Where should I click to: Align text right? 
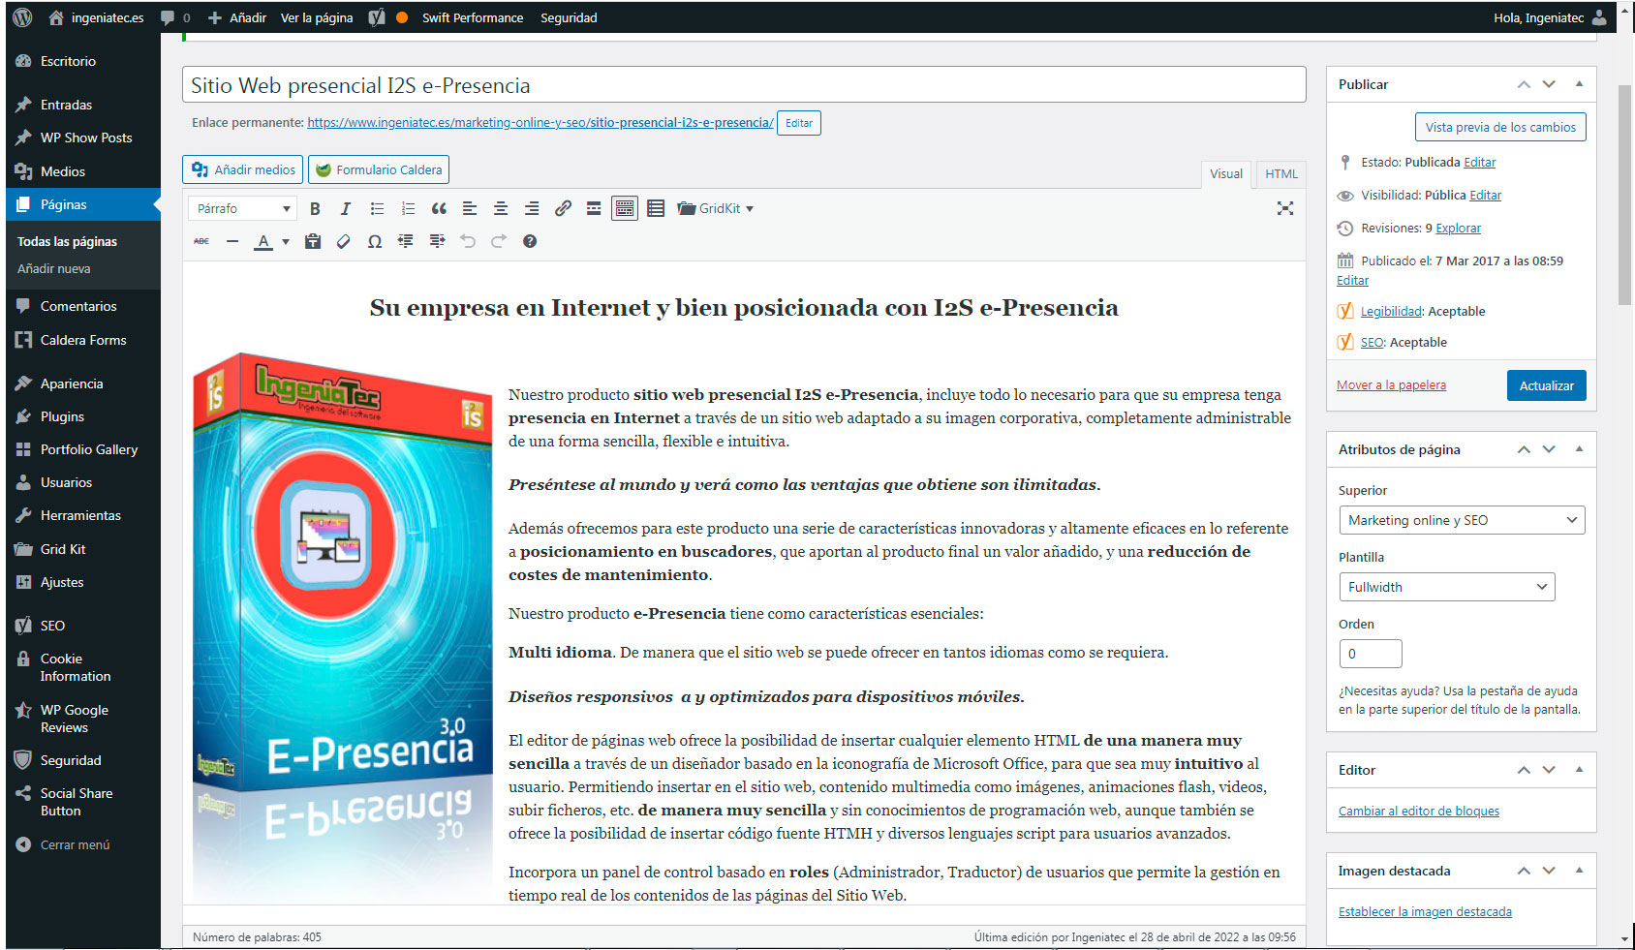[532, 208]
